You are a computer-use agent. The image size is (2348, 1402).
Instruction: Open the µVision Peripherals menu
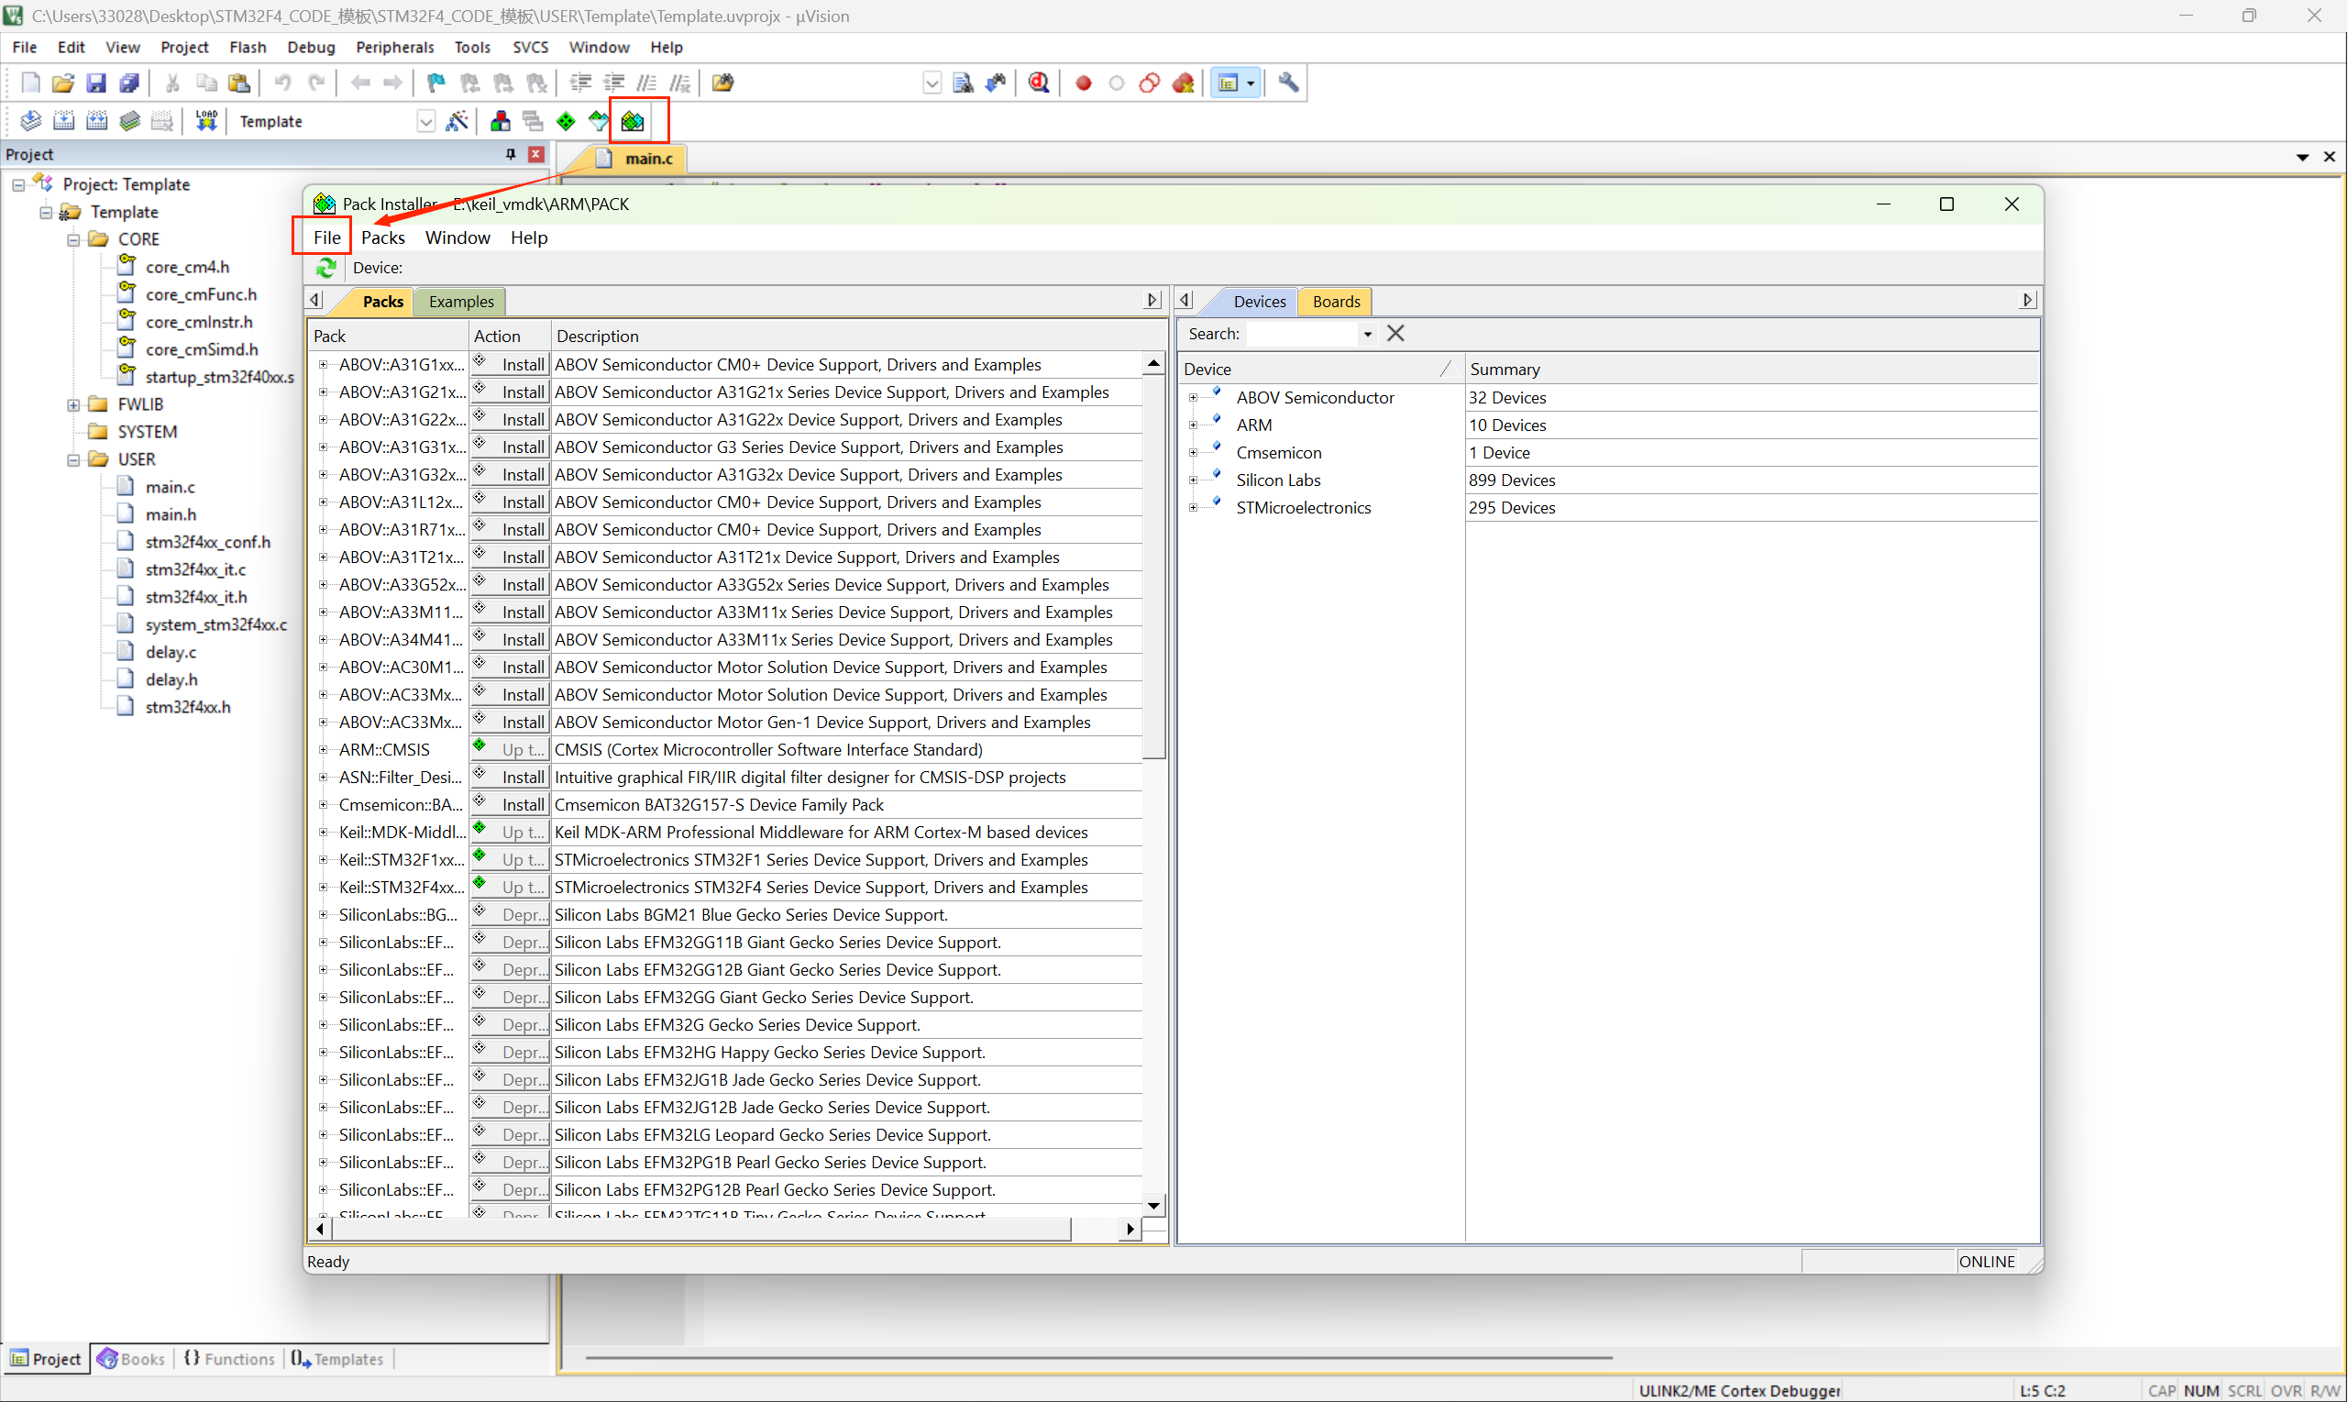tap(395, 48)
